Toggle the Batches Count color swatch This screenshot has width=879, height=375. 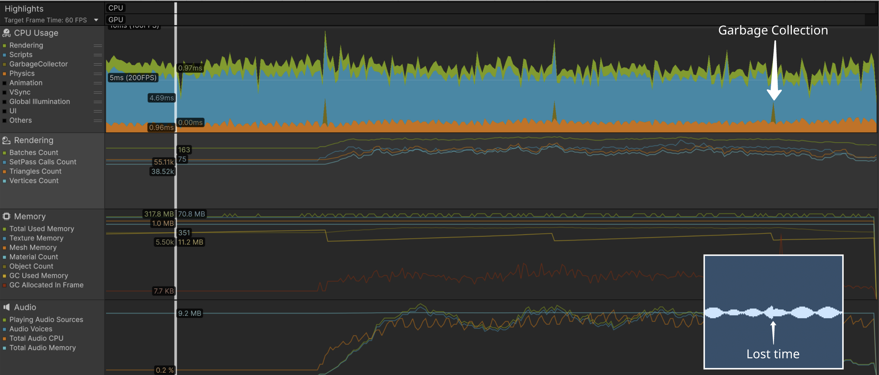tap(4, 153)
